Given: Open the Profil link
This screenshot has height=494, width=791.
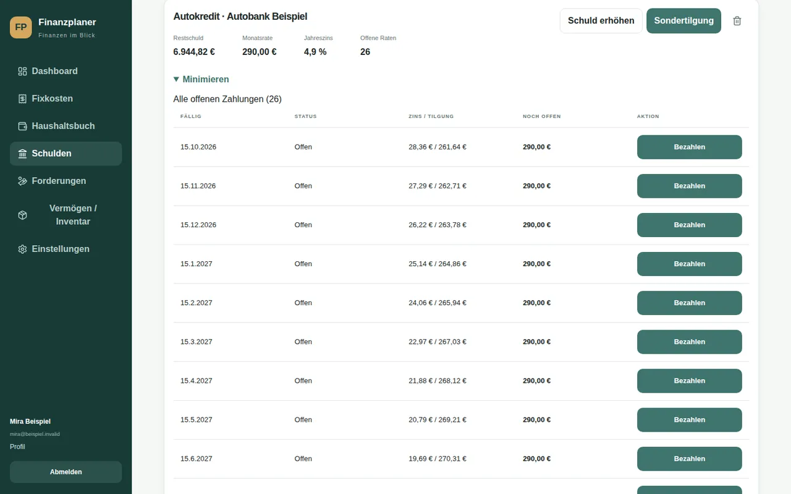Looking at the screenshot, I should pos(17,446).
